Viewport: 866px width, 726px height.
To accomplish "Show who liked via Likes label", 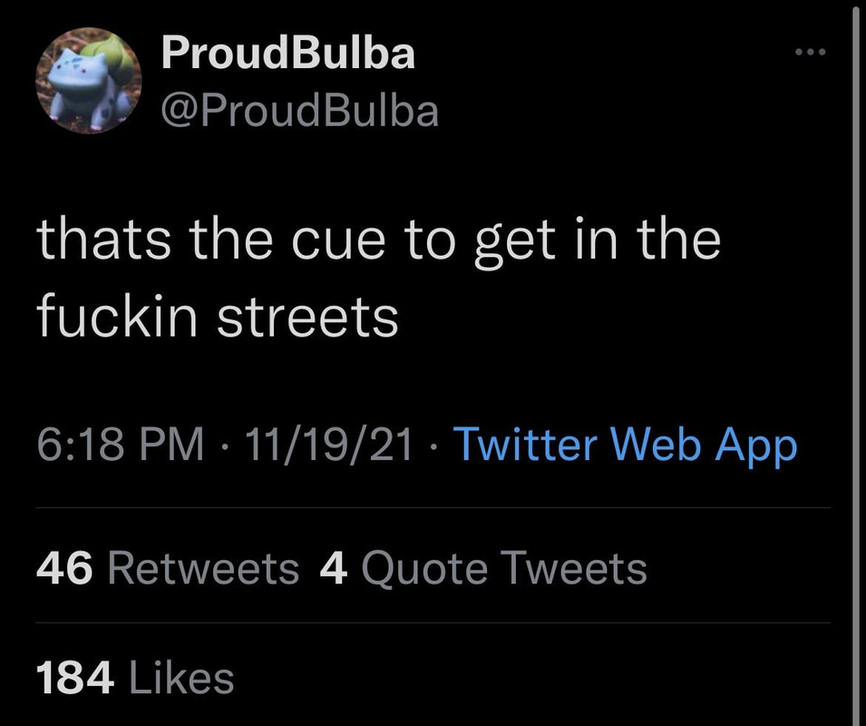I will [182, 678].
